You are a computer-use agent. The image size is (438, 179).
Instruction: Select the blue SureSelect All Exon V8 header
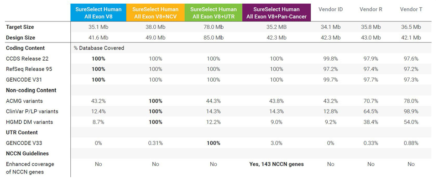pos(99,13)
